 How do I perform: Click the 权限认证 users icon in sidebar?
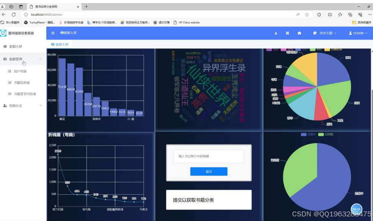coord(5,105)
